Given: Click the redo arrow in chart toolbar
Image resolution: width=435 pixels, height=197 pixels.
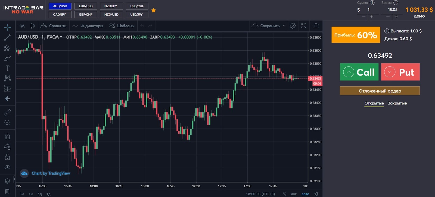Looking at the screenshot, I should point(150,26).
